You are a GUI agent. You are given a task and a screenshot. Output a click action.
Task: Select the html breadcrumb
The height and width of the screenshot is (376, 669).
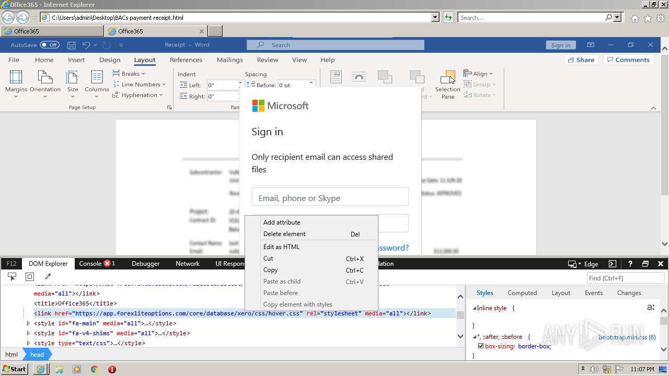pyautogui.click(x=11, y=354)
